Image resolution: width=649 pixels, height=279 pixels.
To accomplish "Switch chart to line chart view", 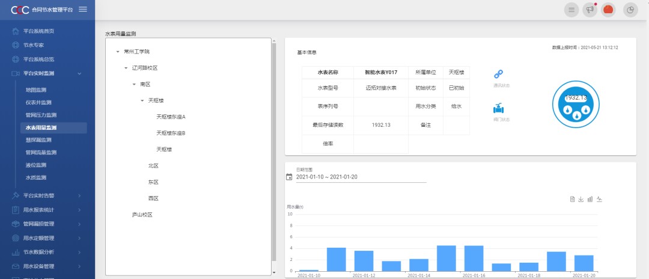I will coord(599,199).
